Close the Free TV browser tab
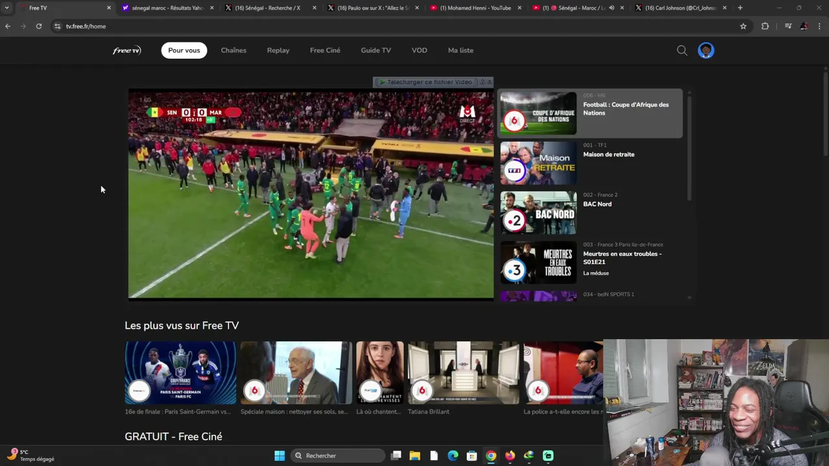829x466 pixels. pos(109,8)
